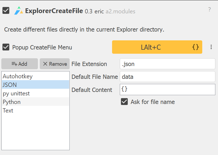Image resolution: width=218 pixels, height=155 pixels.
Task: Toggle the Ask for file name checkbox
Action: pyautogui.click(x=124, y=102)
